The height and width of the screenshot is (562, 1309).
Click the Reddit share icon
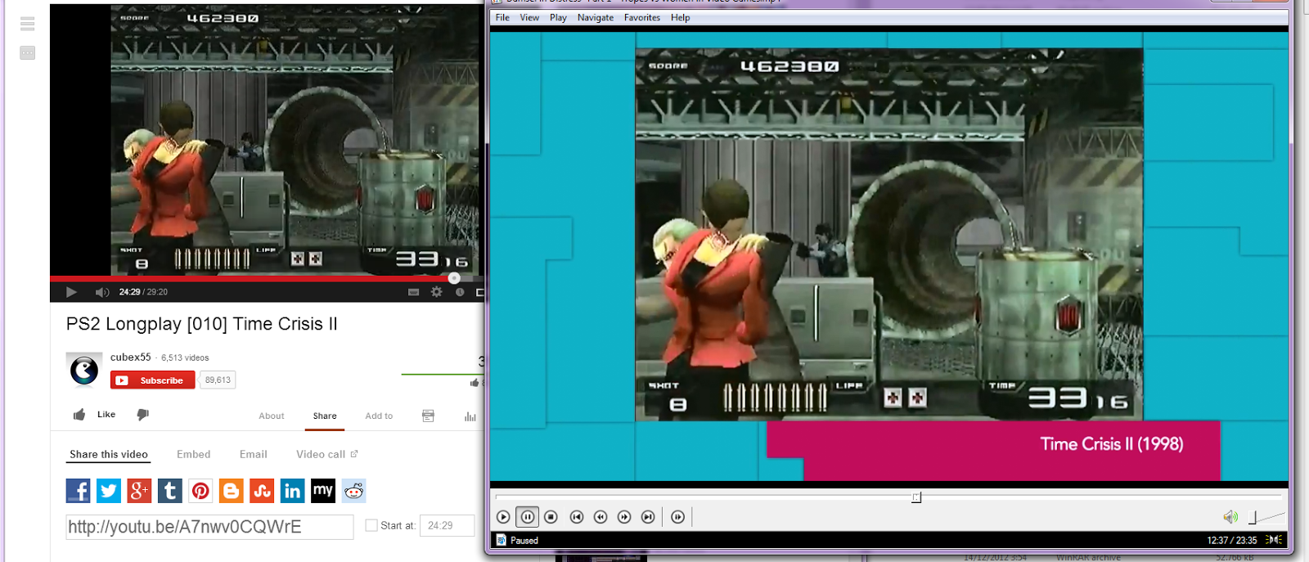pos(353,491)
